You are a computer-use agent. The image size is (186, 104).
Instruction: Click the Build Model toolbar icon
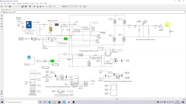[x=85, y=6]
